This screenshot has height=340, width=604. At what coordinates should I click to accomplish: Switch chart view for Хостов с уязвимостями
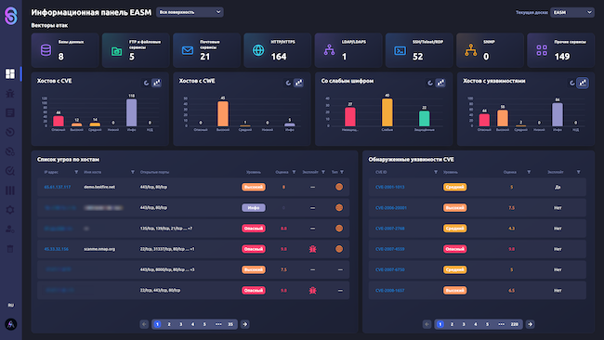(x=583, y=83)
